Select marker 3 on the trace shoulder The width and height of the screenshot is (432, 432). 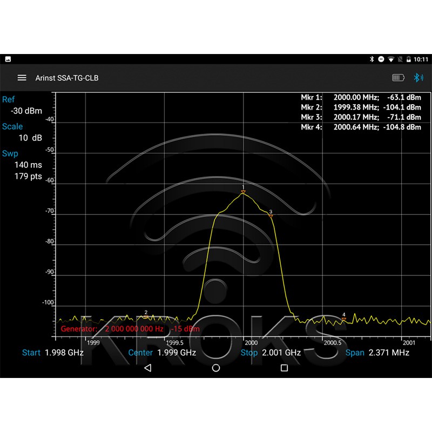click(x=271, y=215)
